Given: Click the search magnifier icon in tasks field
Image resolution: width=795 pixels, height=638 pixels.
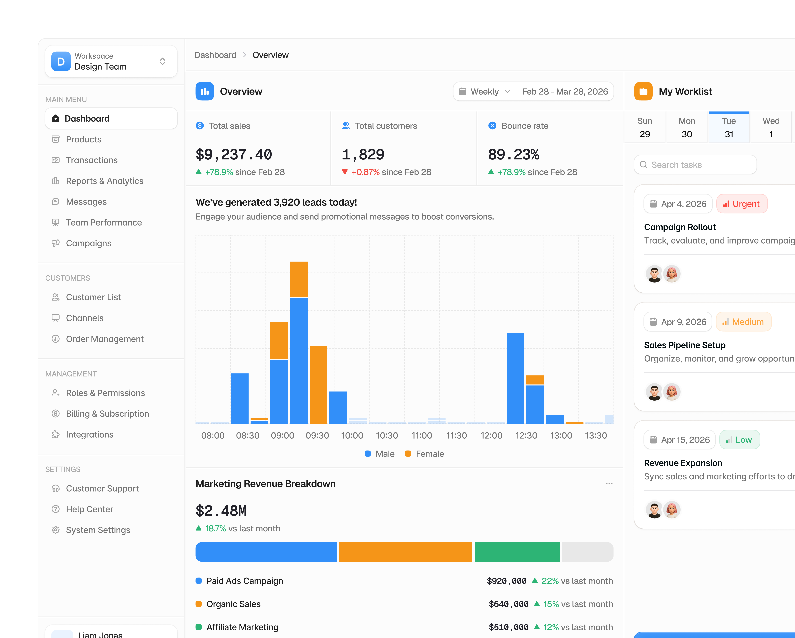Looking at the screenshot, I should pyautogui.click(x=643, y=165).
